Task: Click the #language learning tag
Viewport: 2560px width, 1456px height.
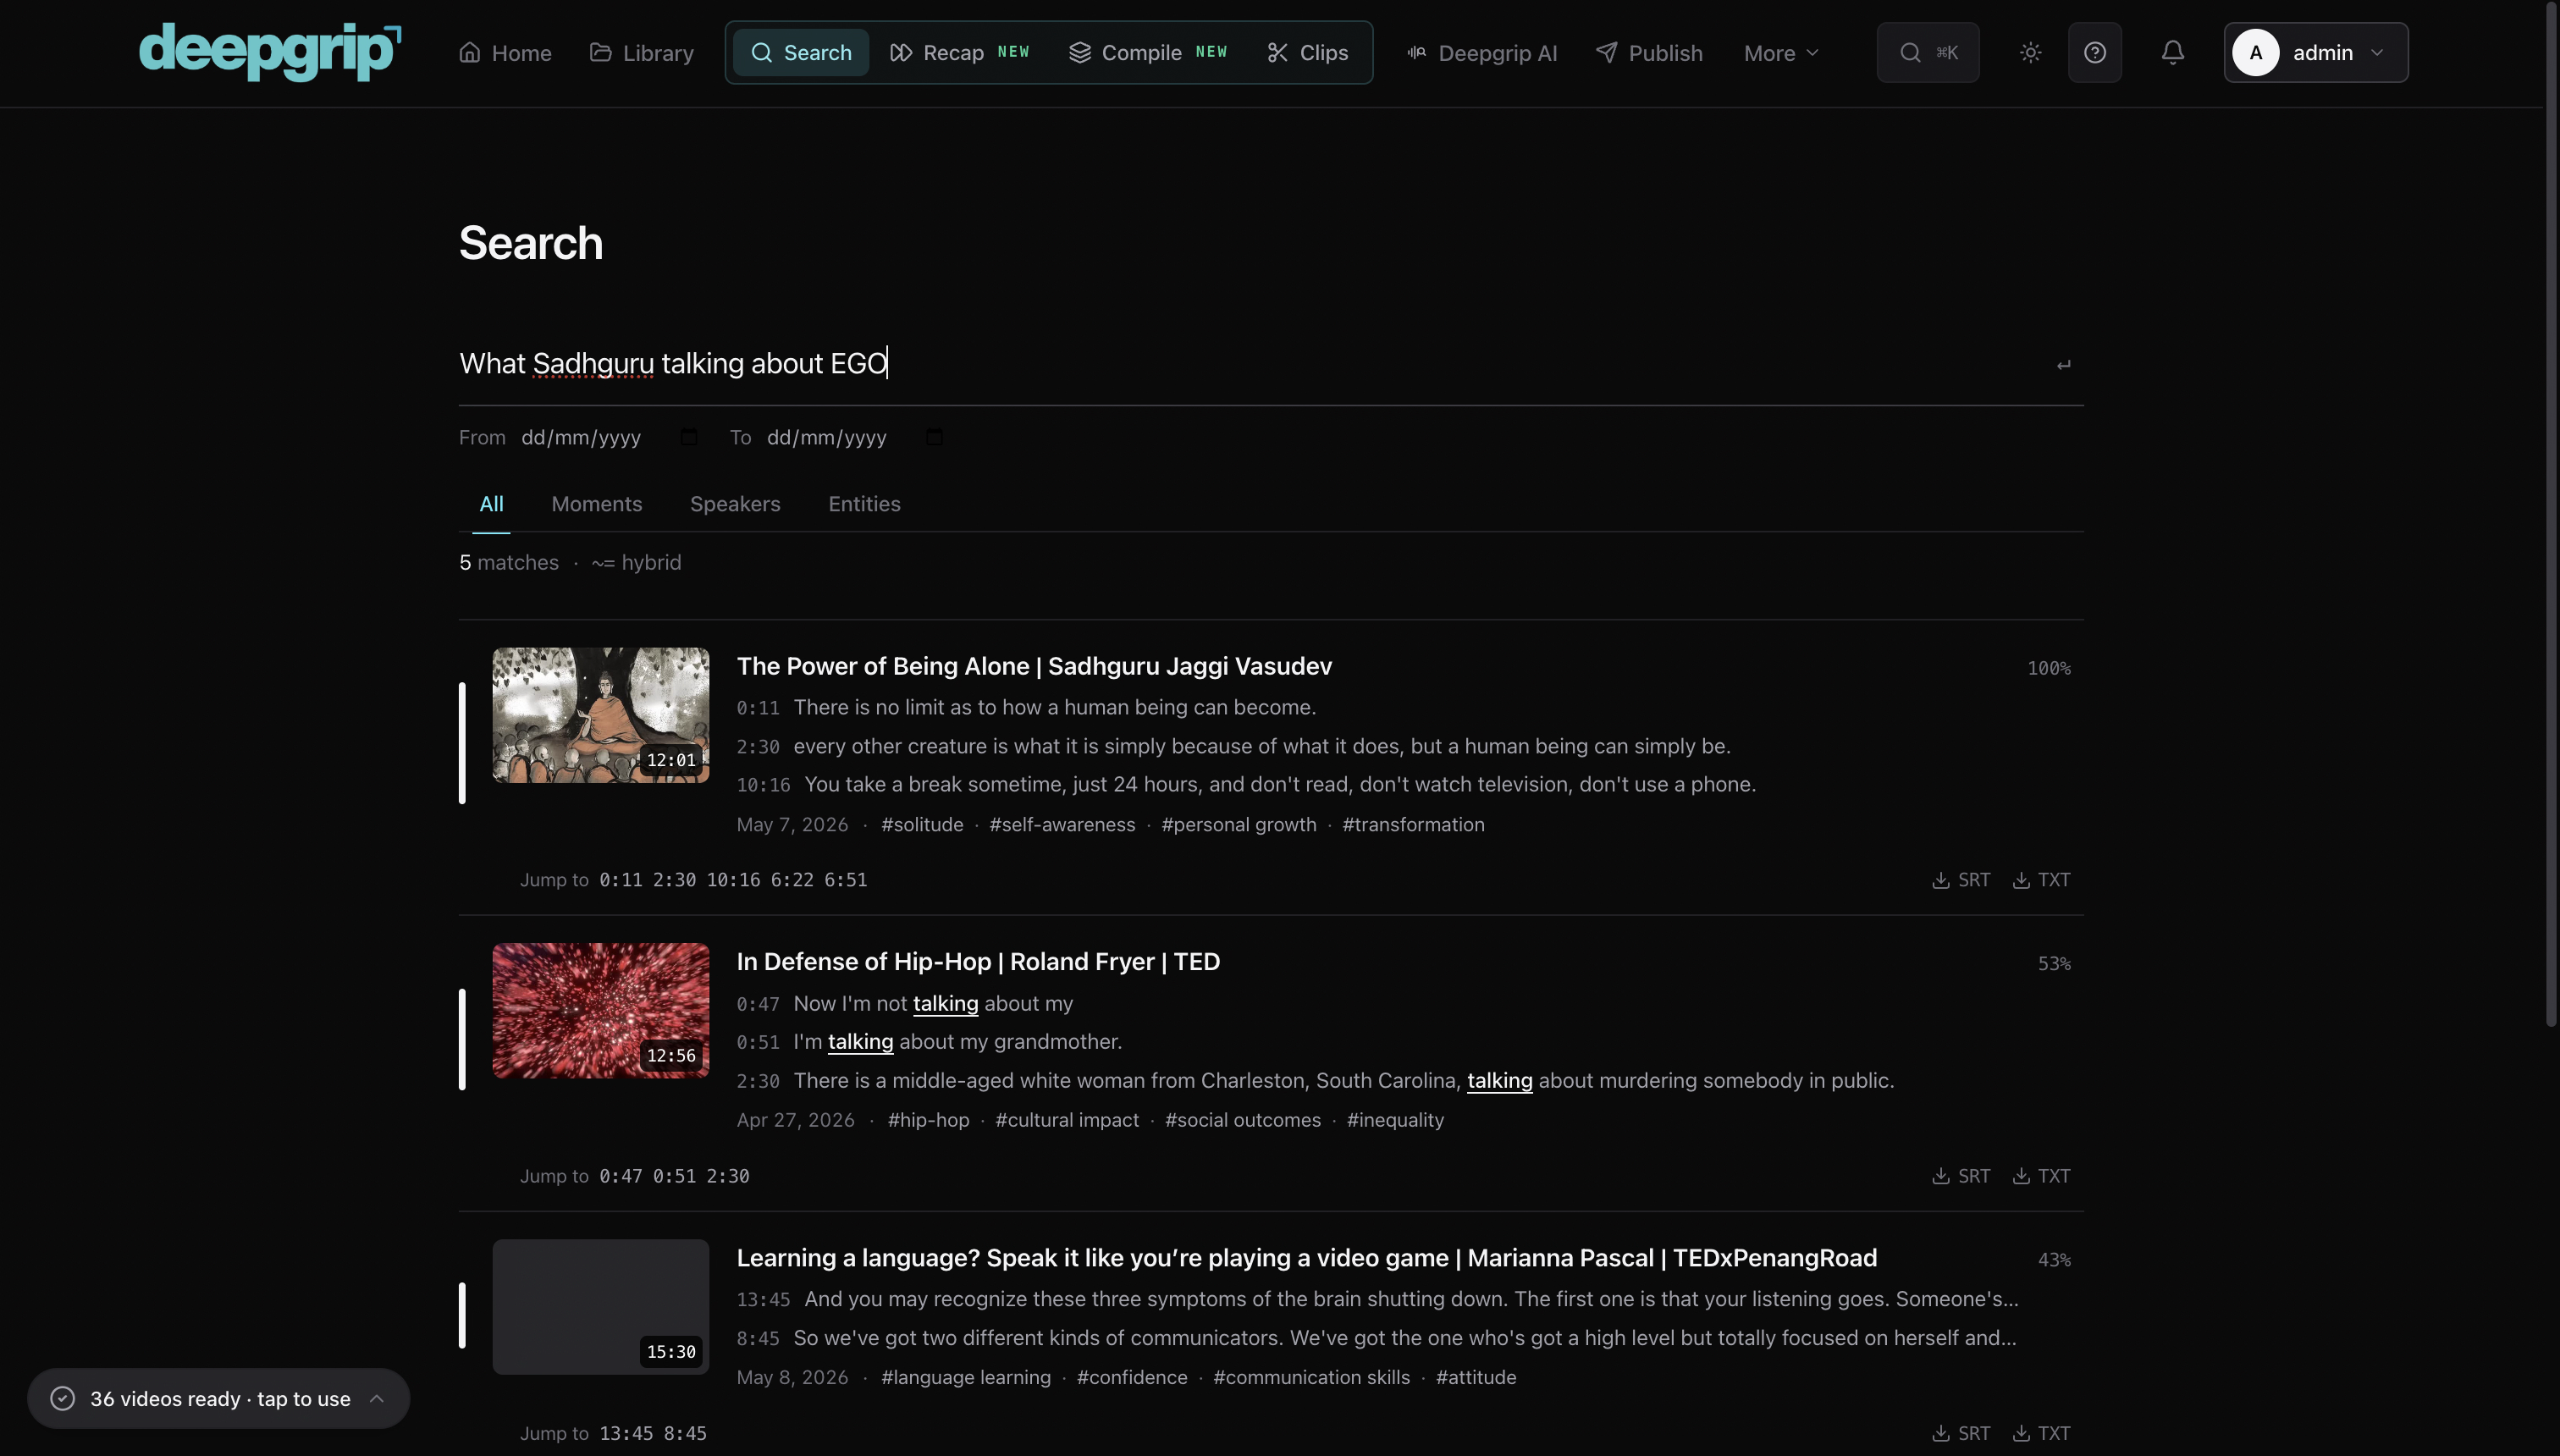Action: [x=965, y=1377]
